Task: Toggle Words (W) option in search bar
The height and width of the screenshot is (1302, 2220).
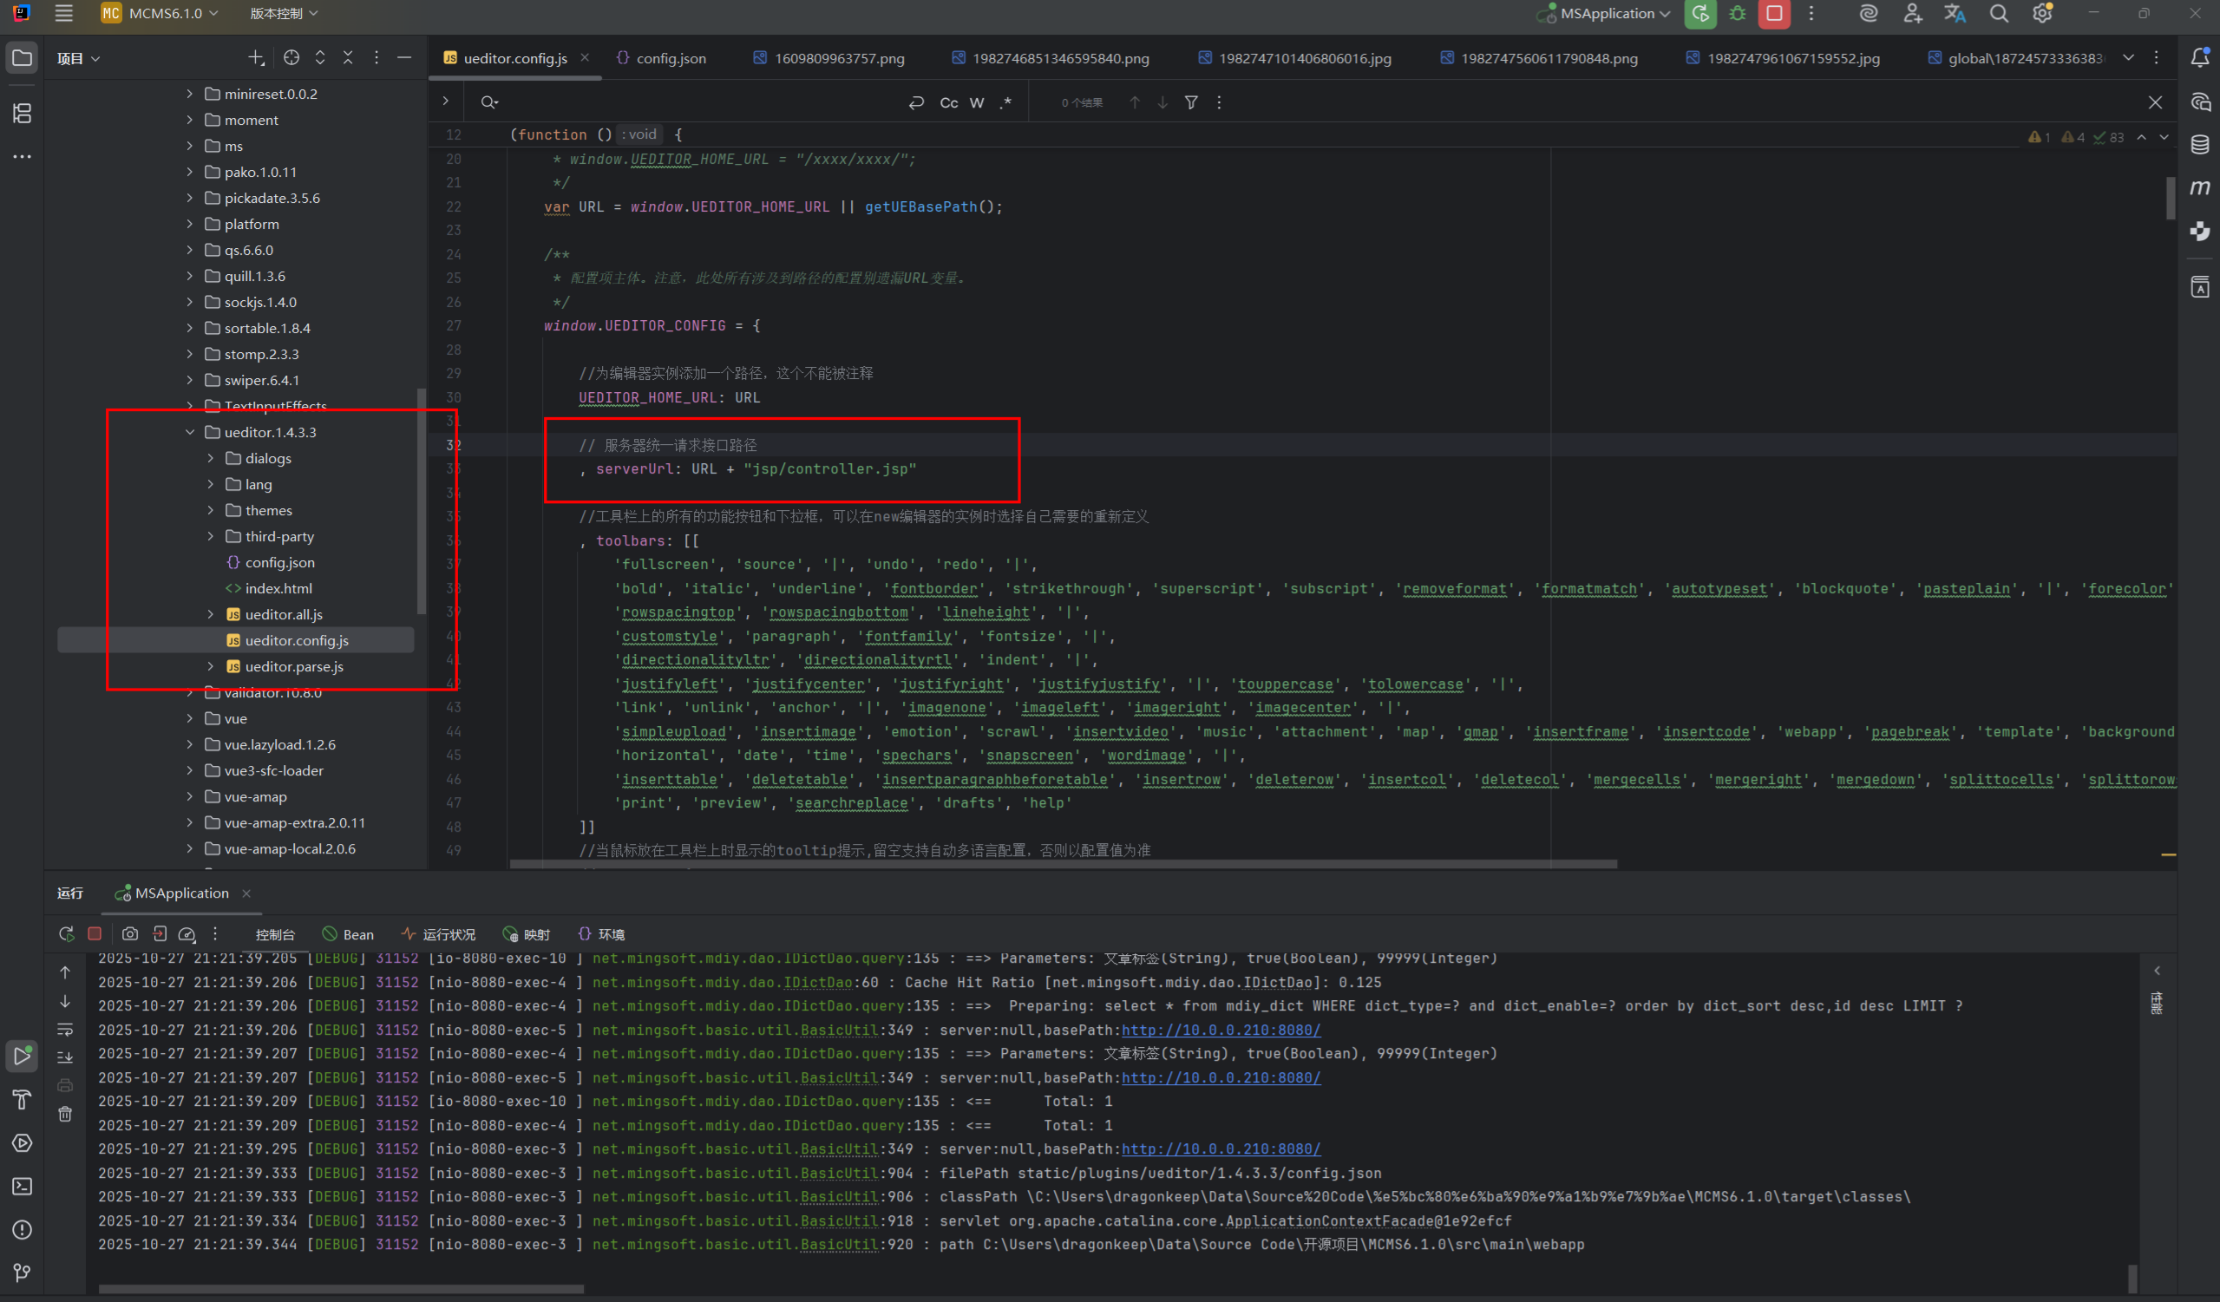Action: 976,103
